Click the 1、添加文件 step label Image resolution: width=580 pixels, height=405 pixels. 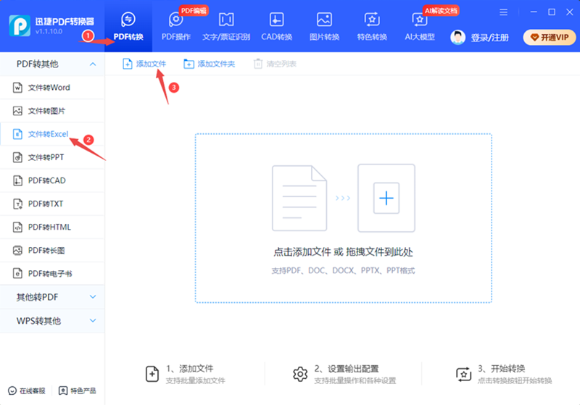(x=189, y=369)
